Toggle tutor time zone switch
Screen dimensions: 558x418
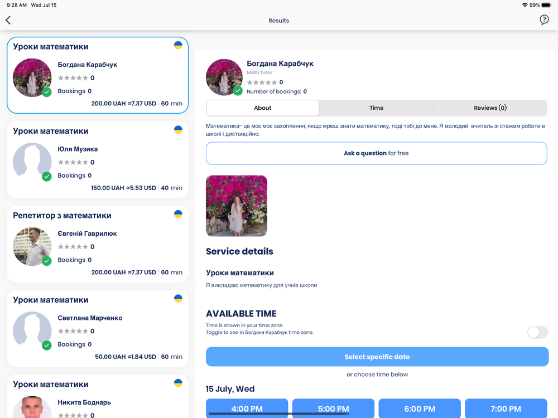point(537,332)
